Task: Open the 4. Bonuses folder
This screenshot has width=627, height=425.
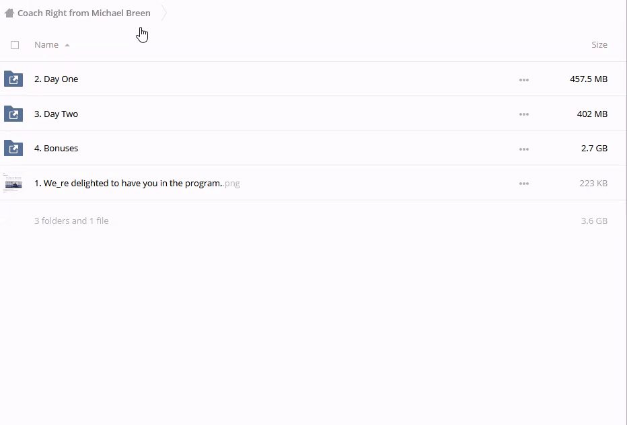Action: click(57, 149)
